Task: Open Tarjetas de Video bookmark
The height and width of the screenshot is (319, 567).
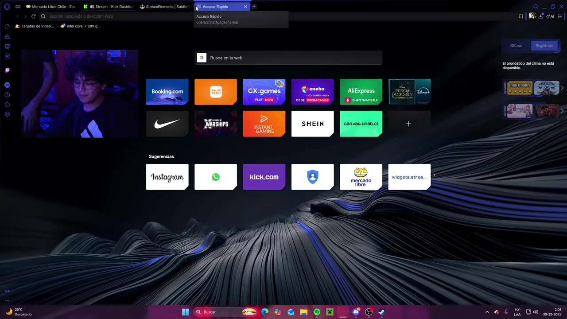Action: tap(35, 26)
